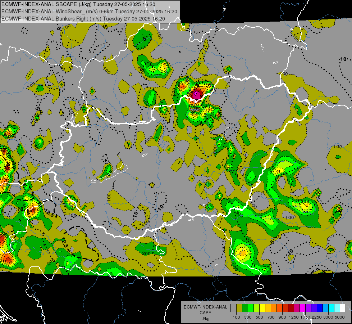Pick the dark maroon swatch left of 1250
This screenshot has width=352, height=324.
[291, 308]
